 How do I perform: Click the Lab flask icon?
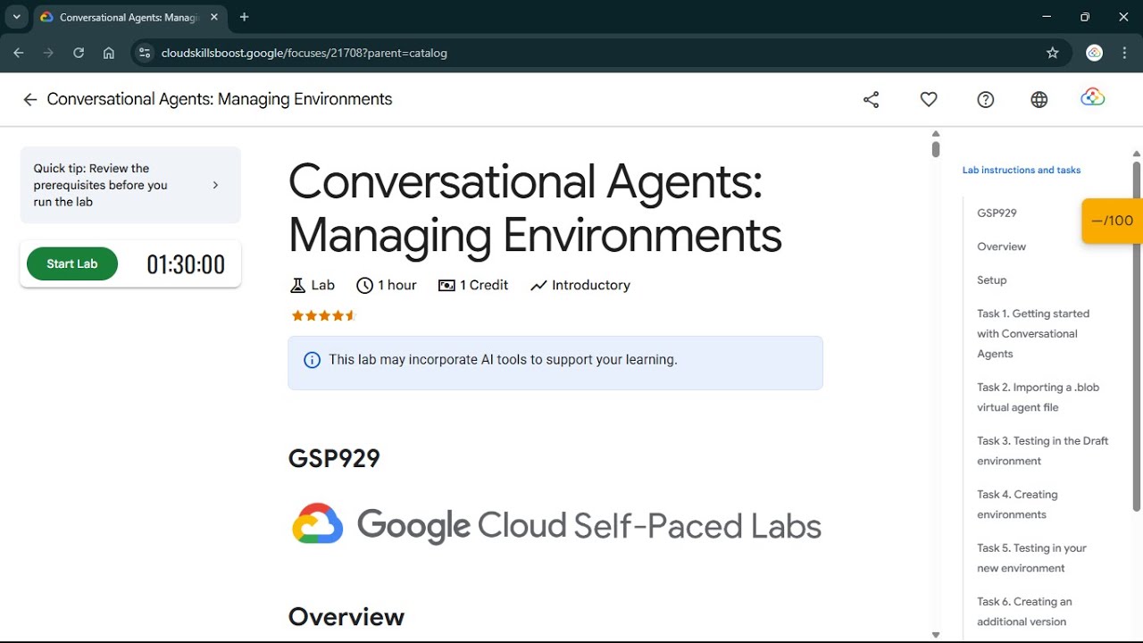[298, 286]
